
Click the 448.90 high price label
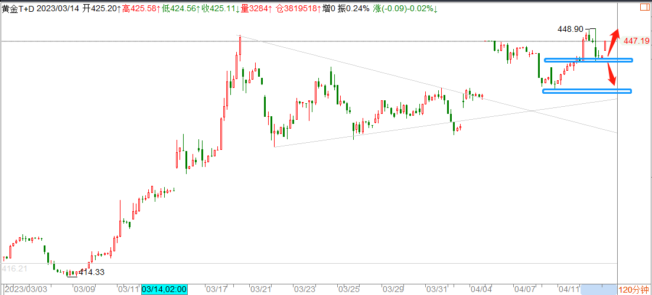pos(571,29)
